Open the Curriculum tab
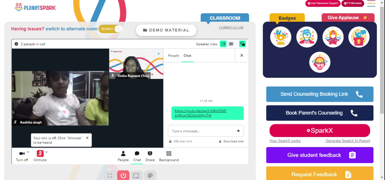This screenshot has height=180, width=385. point(231,28)
